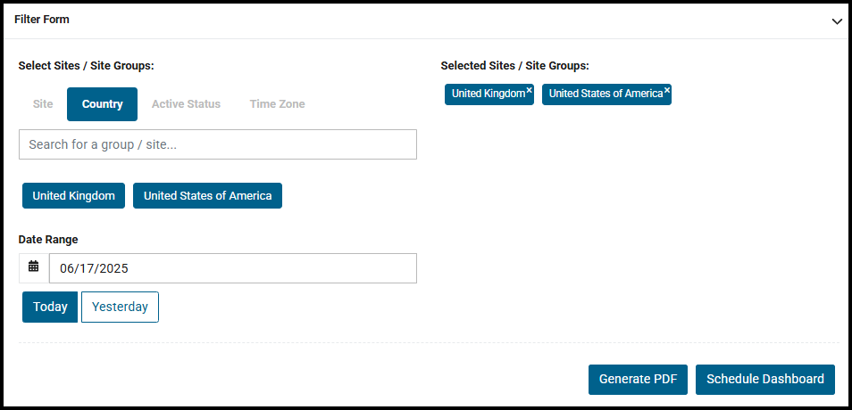This screenshot has height=410, width=852.
Task: Click the United States of America selected chip
Action: coord(605,94)
